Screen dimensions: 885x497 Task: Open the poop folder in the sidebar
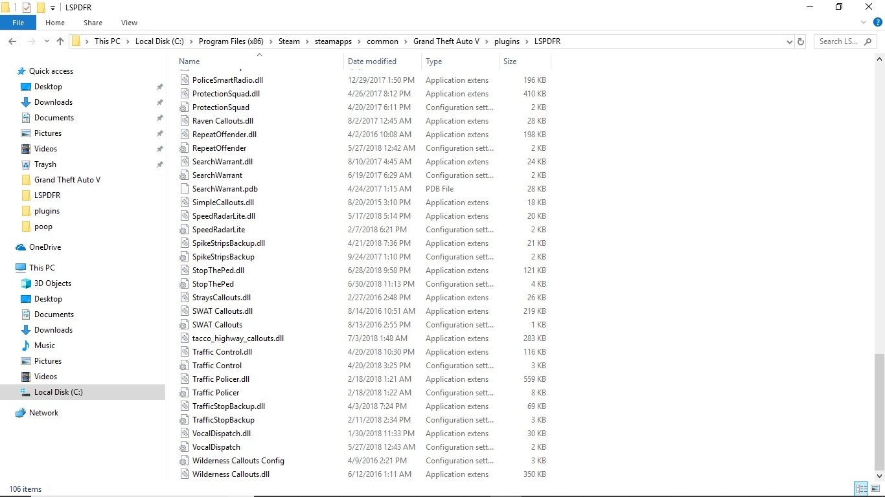pos(43,226)
